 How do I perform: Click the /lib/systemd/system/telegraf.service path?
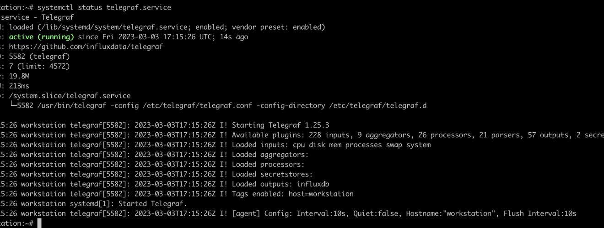[109, 27]
